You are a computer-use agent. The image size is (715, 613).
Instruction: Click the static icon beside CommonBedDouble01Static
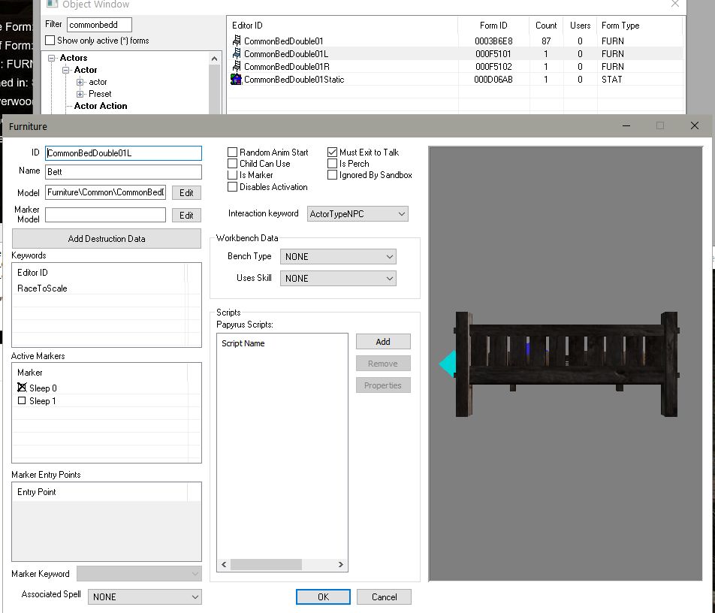[237, 80]
